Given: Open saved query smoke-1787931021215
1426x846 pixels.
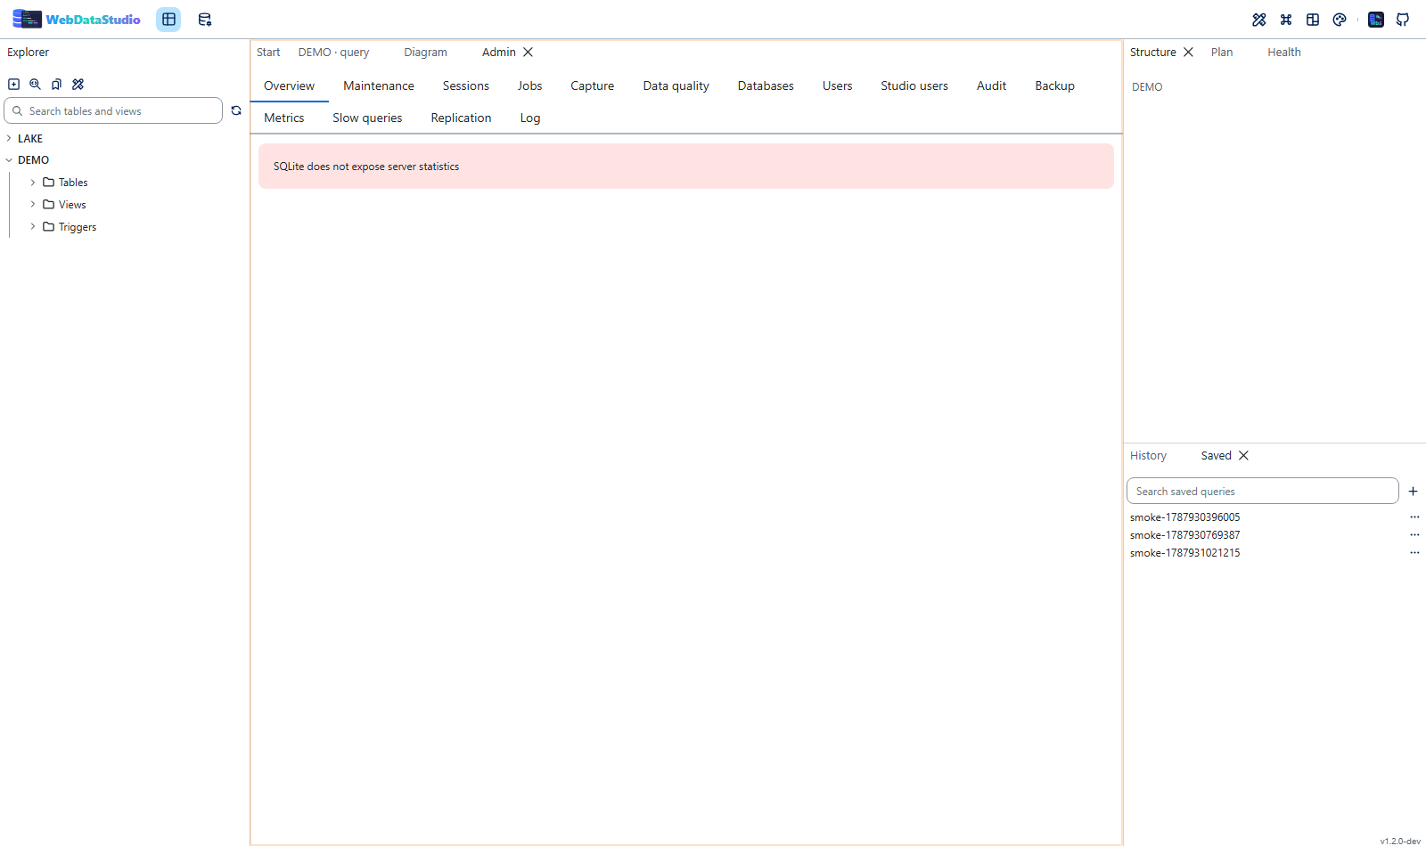Looking at the screenshot, I should click(1185, 553).
